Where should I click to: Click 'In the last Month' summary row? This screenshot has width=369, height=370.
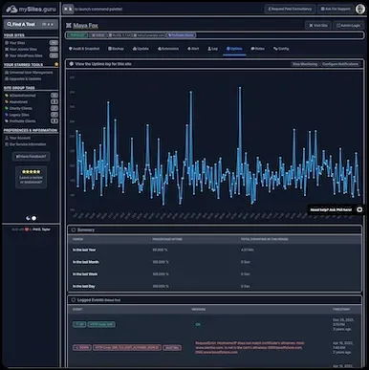(214, 262)
